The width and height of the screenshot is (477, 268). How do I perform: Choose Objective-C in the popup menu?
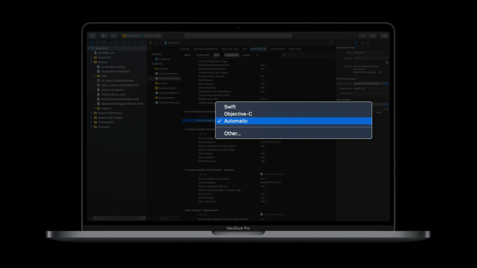tap(293, 114)
